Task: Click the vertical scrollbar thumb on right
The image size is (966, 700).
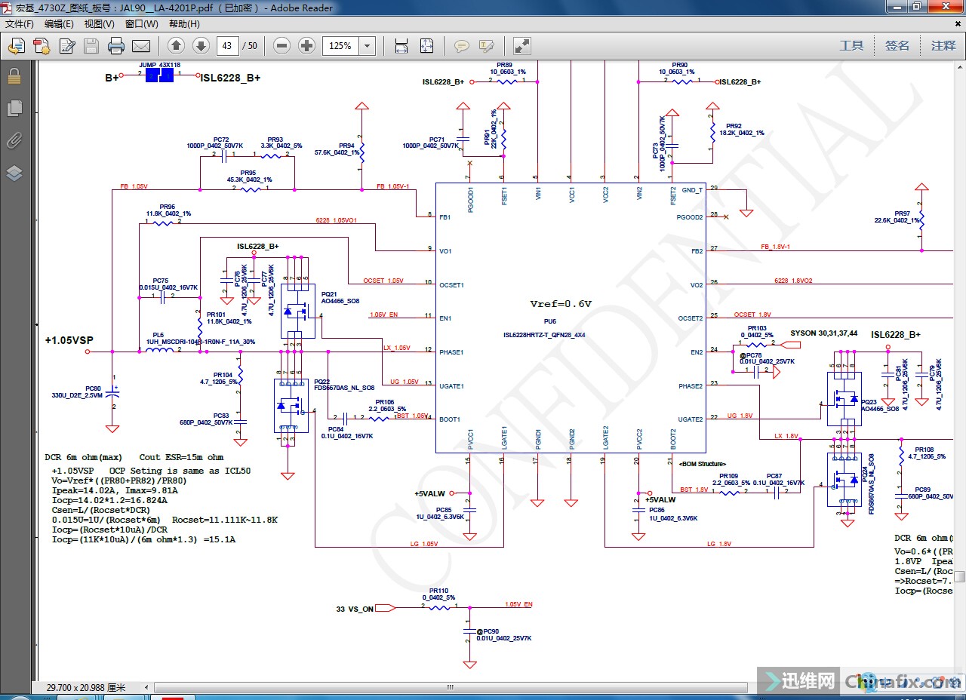Action: point(959,576)
